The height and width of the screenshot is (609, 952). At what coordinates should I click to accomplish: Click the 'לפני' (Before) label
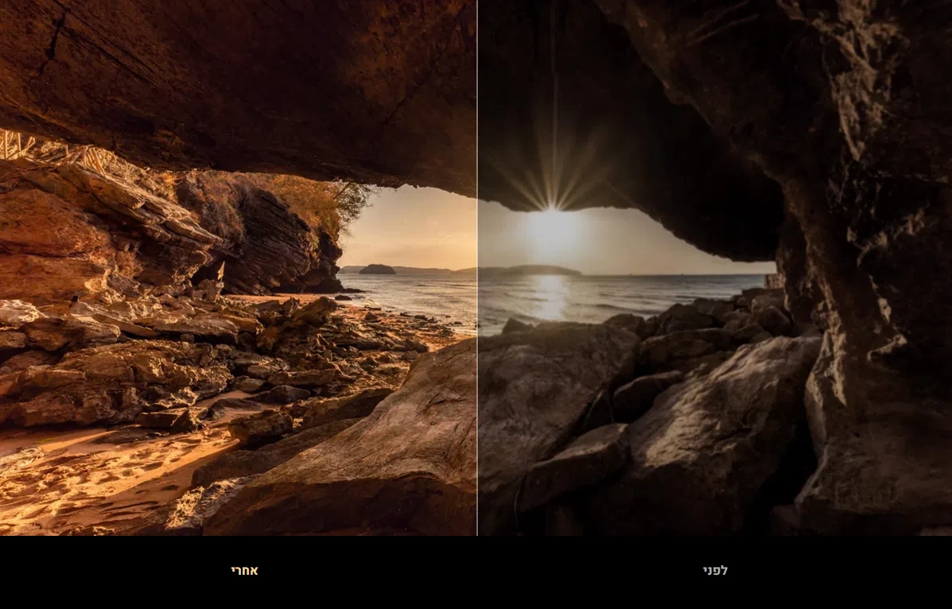pyautogui.click(x=714, y=571)
